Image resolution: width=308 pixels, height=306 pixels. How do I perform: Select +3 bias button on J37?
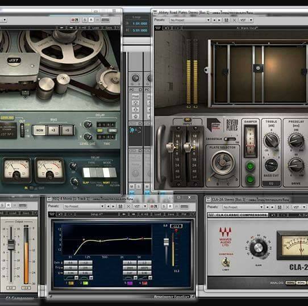[x=53, y=130]
